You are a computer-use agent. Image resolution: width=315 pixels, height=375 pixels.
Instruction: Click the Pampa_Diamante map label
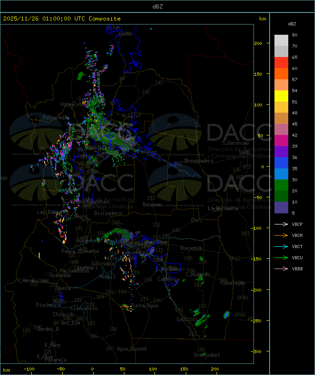coord(80,251)
